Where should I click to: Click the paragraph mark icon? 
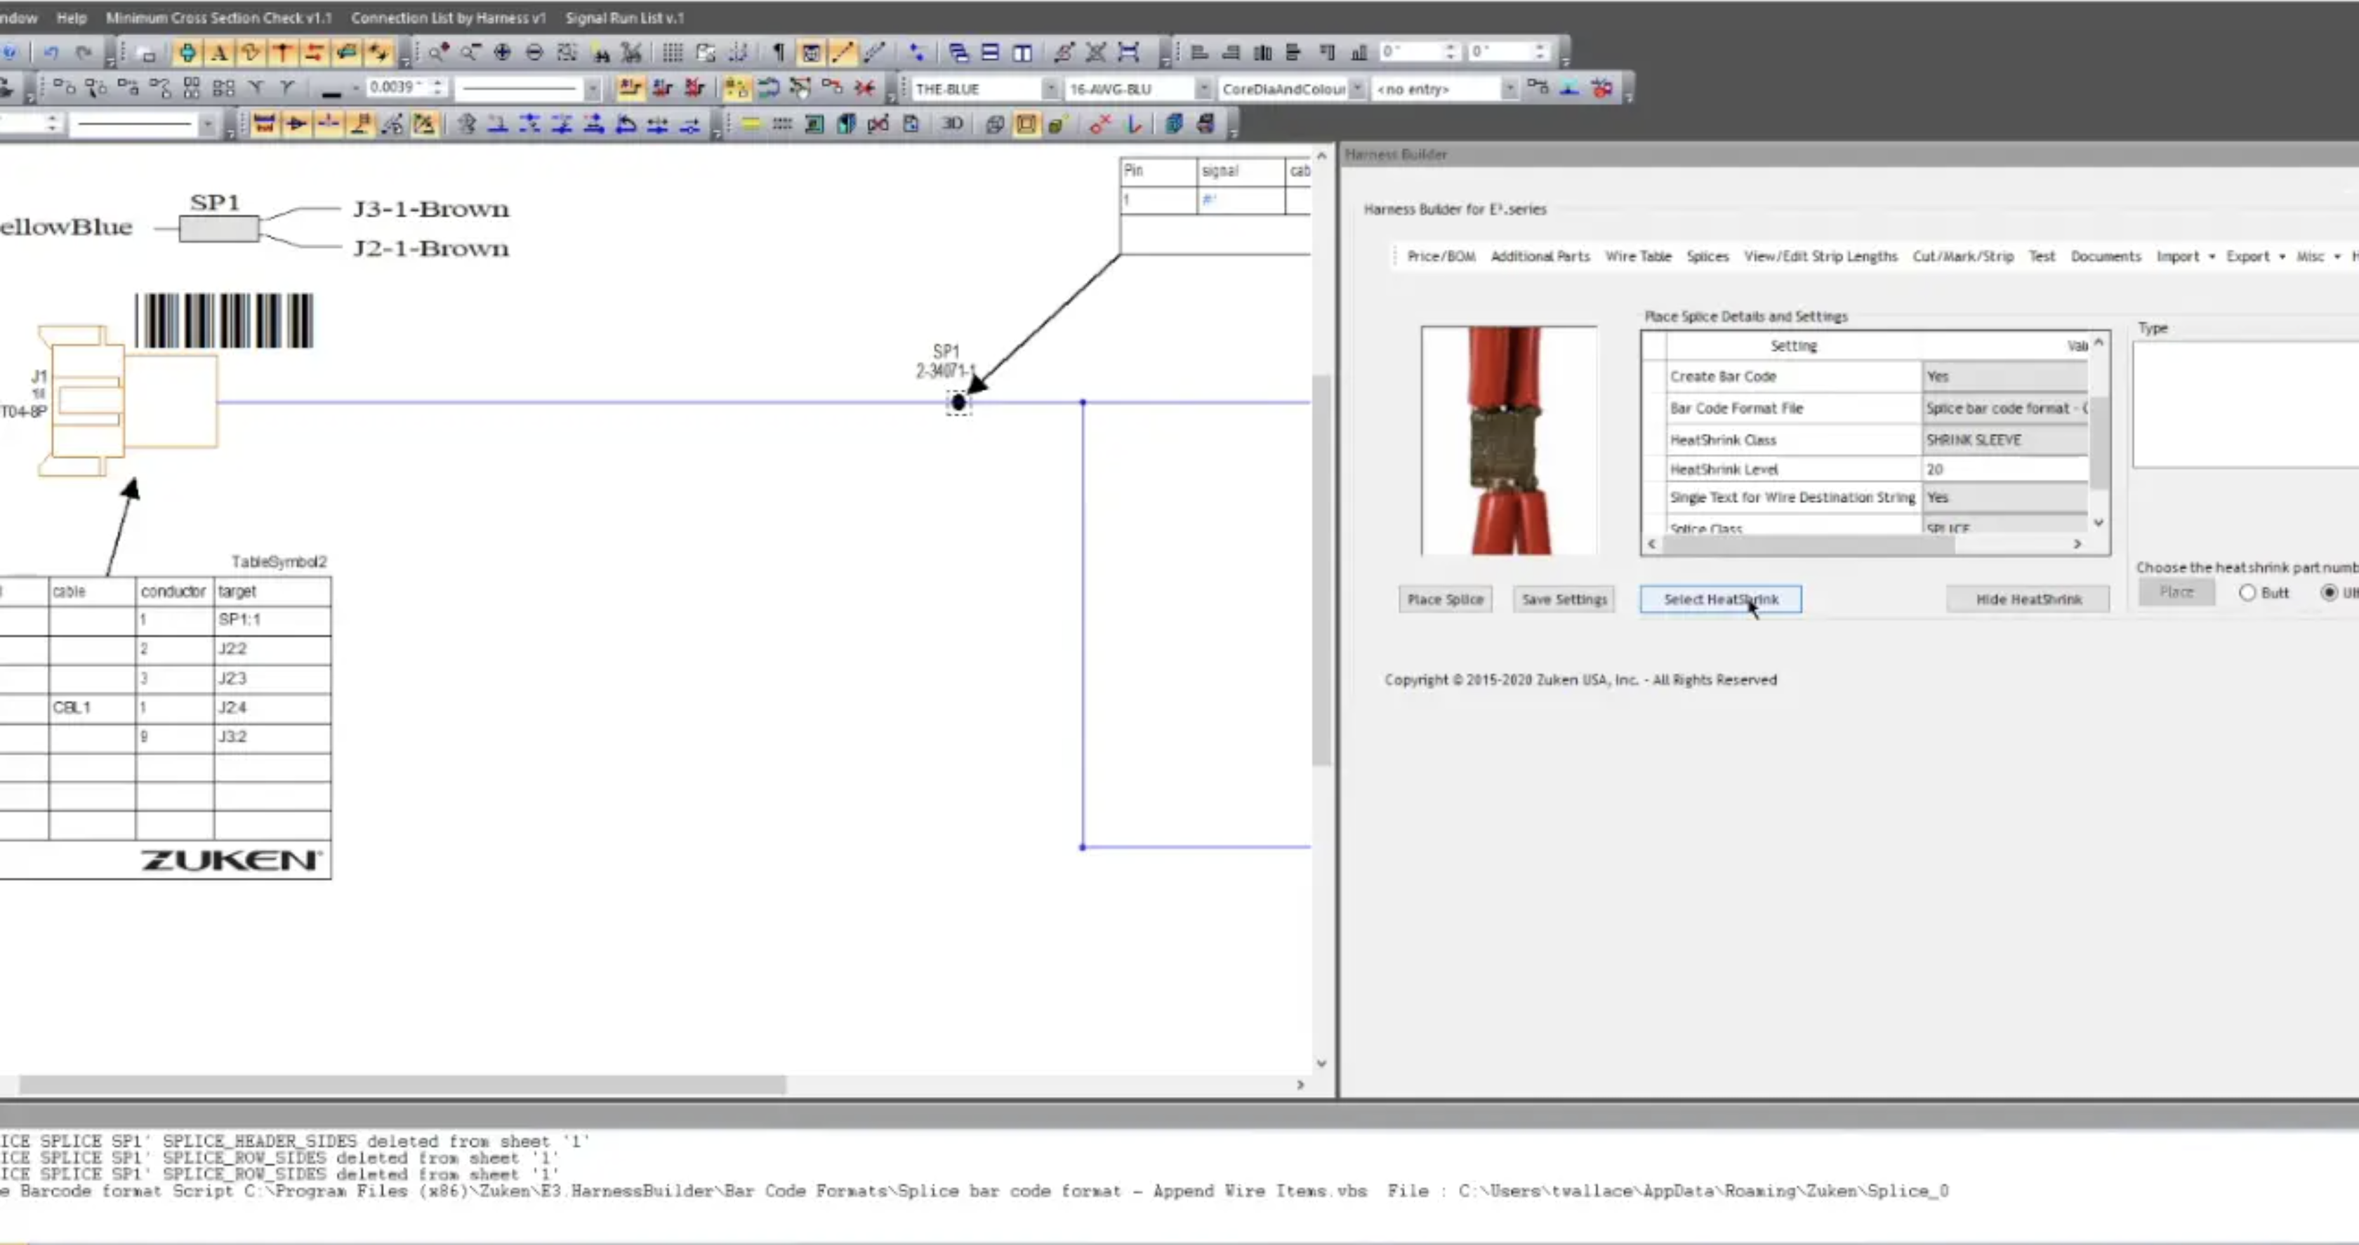click(x=779, y=52)
